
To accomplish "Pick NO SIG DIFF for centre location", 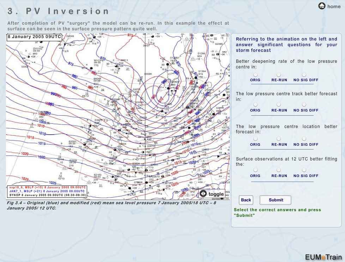I will pyautogui.click(x=304, y=139).
